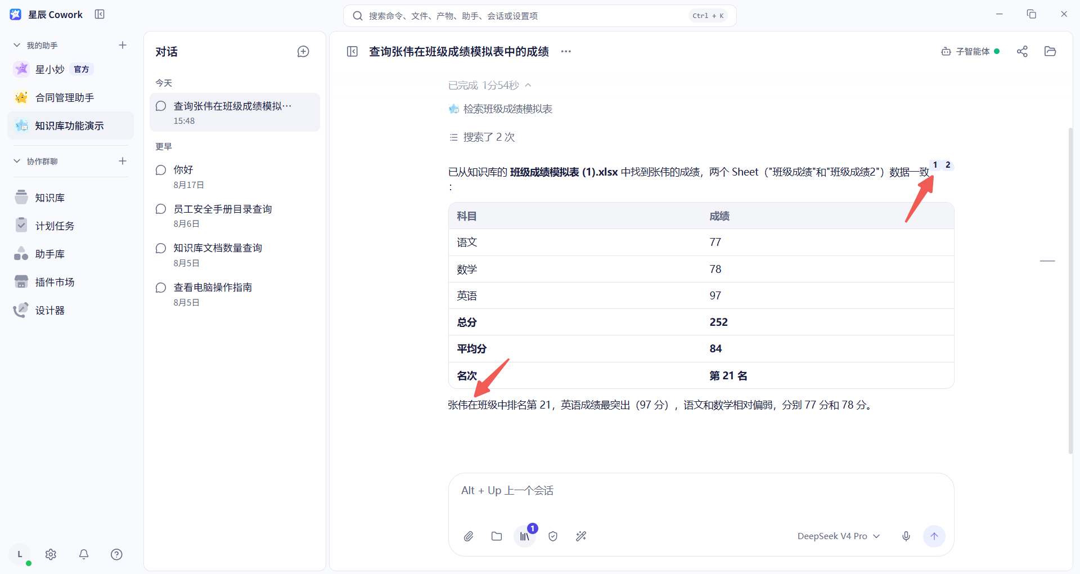Open the 你好 conversation from 8月17日
1080x574 pixels.
(x=235, y=177)
